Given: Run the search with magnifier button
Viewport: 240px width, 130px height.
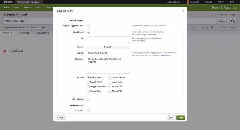Looking at the screenshot, I should tap(233, 21).
